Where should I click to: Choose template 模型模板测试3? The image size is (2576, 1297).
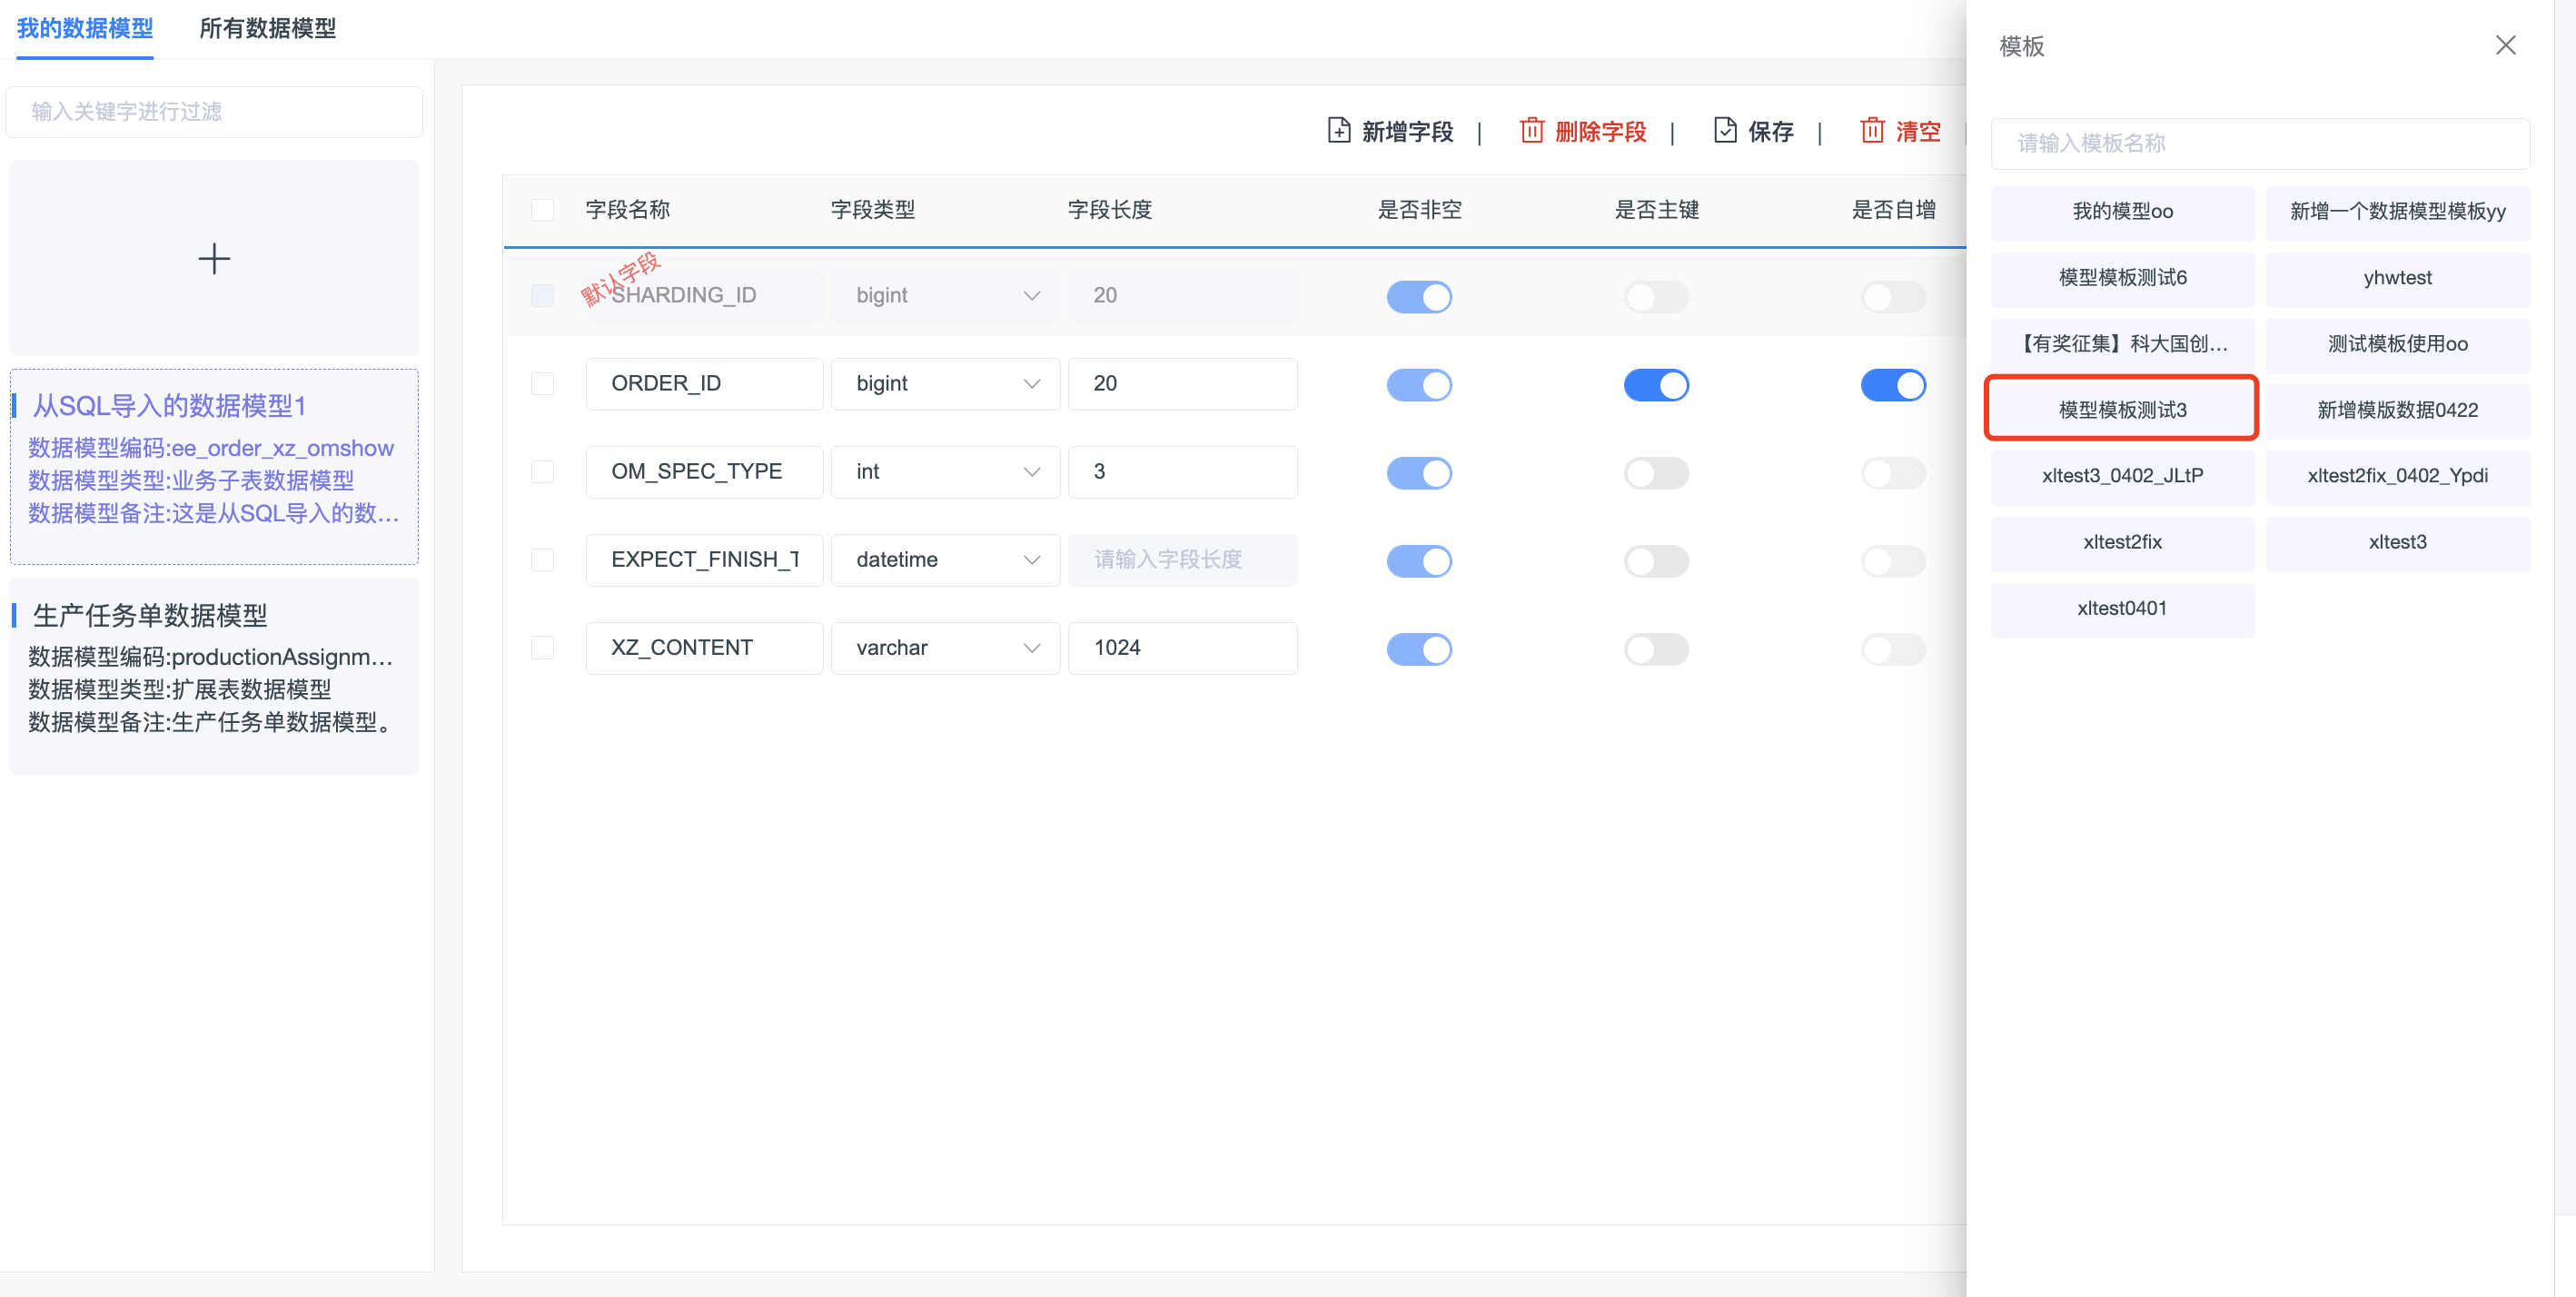[x=2122, y=410]
